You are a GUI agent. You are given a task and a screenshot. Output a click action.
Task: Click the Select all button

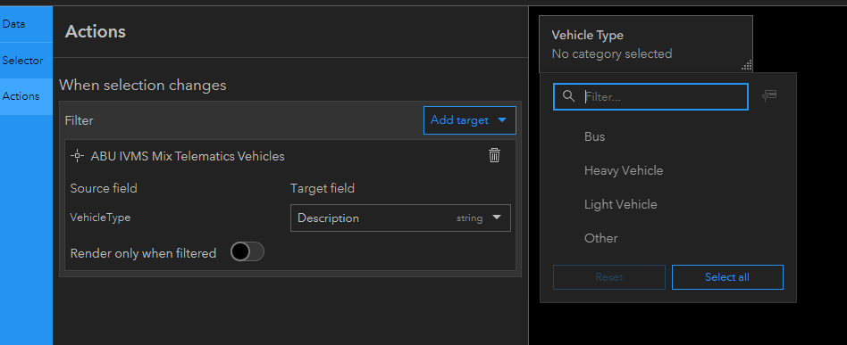(x=727, y=277)
